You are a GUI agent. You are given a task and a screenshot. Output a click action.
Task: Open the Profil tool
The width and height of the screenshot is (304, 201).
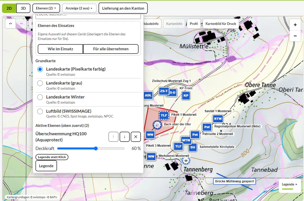pos(194,24)
